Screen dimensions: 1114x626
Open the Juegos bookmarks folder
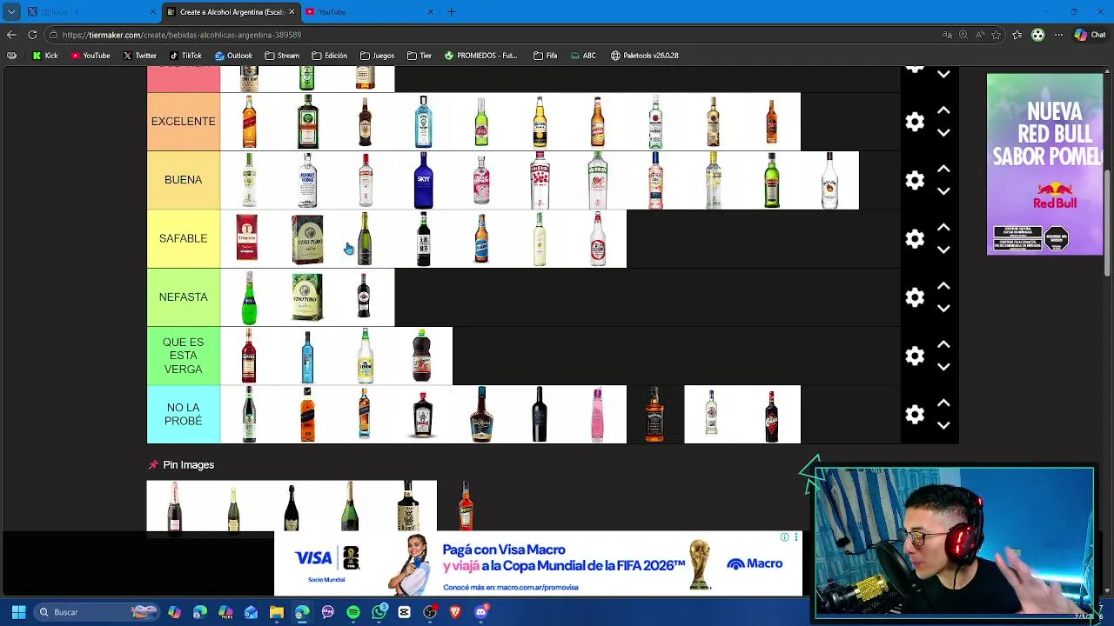(377, 56)
